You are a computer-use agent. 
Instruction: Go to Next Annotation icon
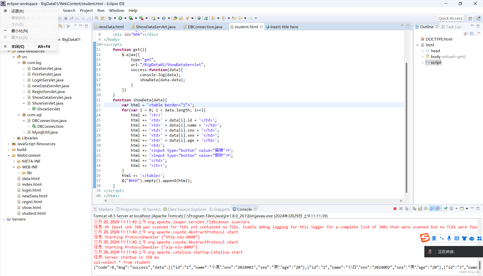(213, 18)
